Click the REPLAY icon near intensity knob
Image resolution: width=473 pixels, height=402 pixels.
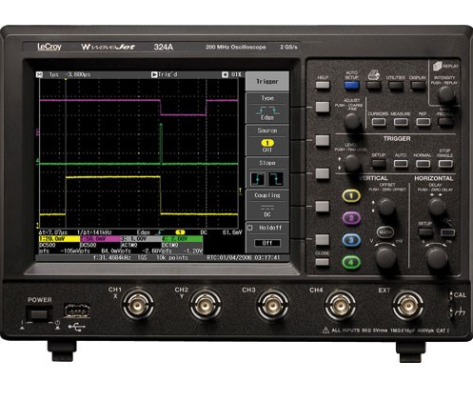[438, 66]
